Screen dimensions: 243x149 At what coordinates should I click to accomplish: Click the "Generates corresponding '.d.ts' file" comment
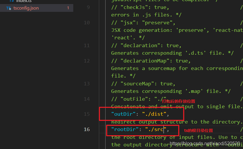(x=172, y=53)
